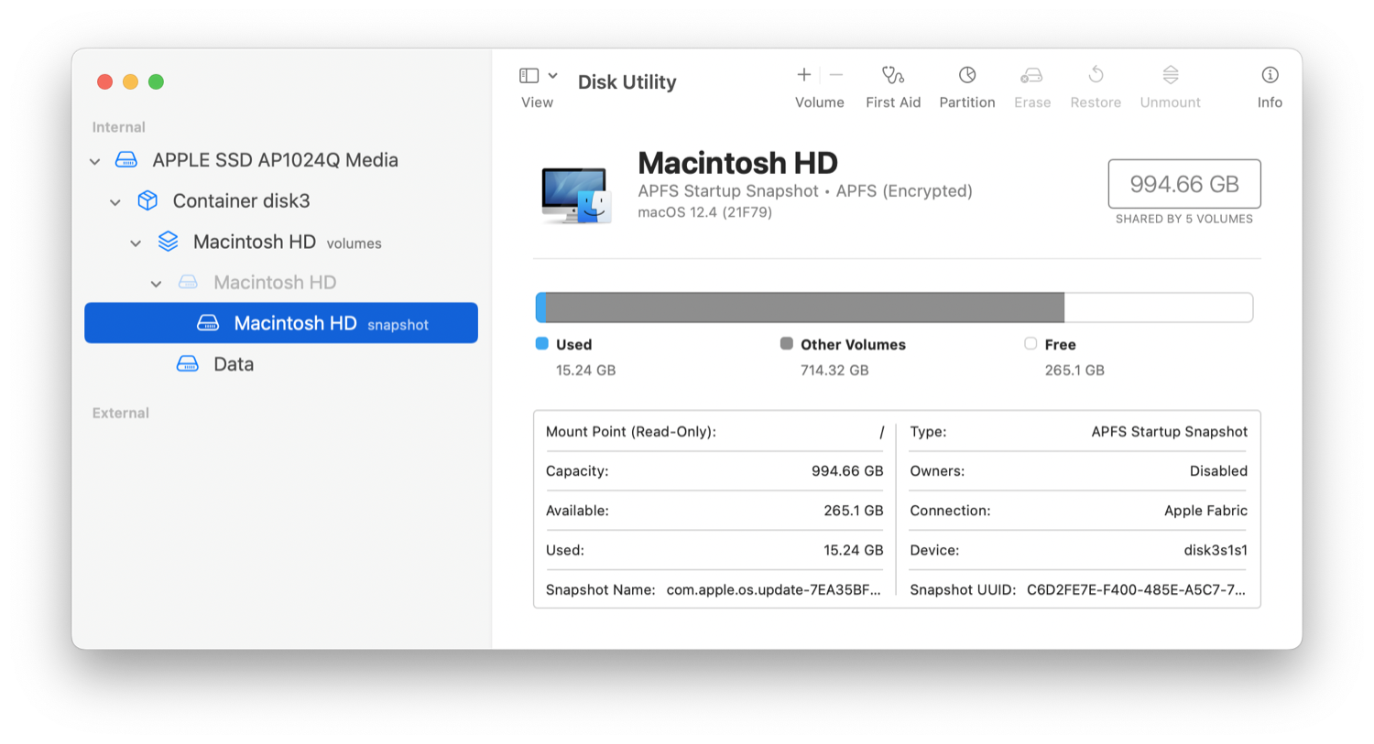Click the Internal sidebar heading
This screenshot has height=744, width=1374.
tap(118, 127)
